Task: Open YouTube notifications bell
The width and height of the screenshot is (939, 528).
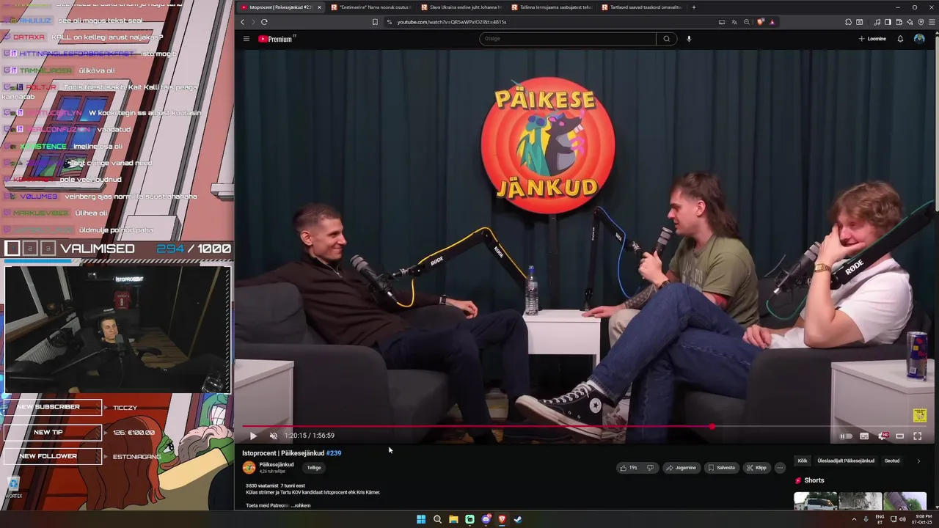Action: point(900,39)
